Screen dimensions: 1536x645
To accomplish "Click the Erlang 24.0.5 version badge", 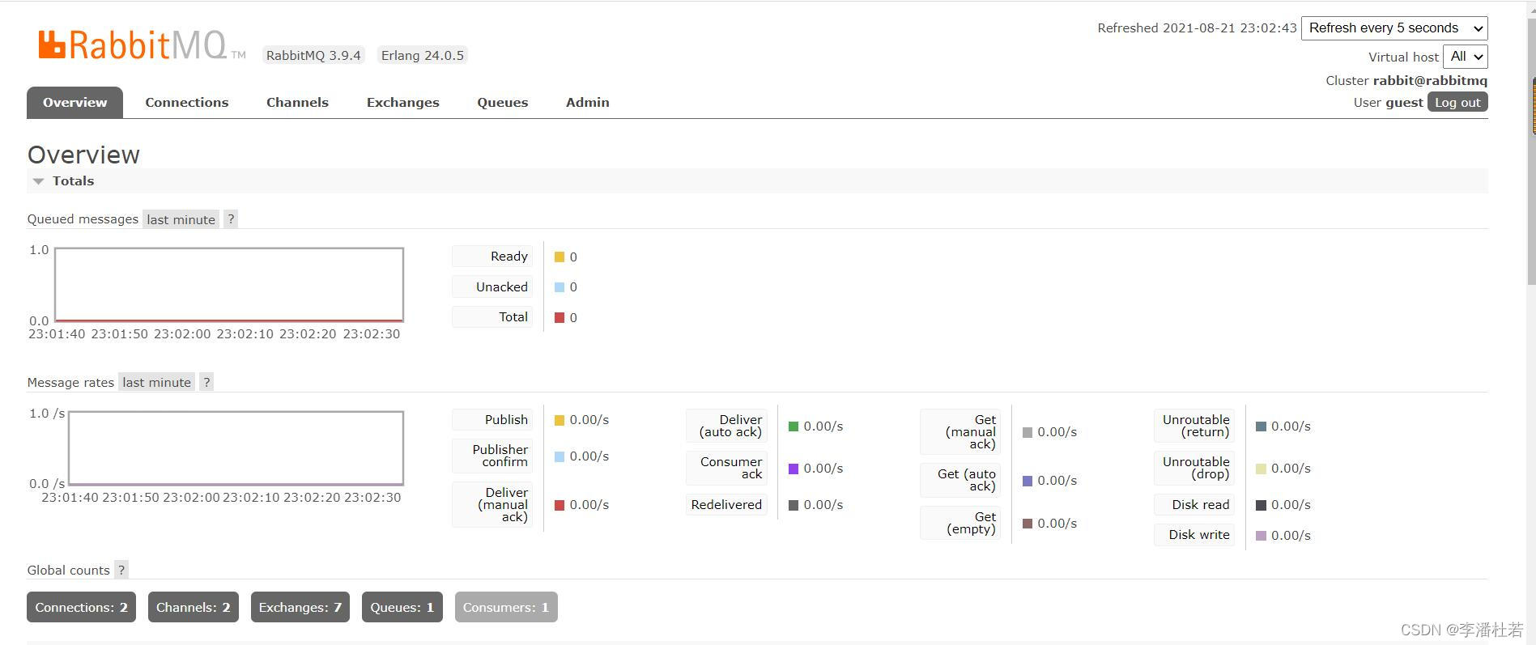I will point(423,56).
